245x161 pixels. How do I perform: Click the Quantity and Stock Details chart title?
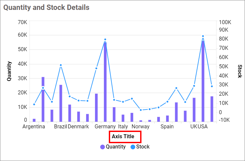[46, 7]
